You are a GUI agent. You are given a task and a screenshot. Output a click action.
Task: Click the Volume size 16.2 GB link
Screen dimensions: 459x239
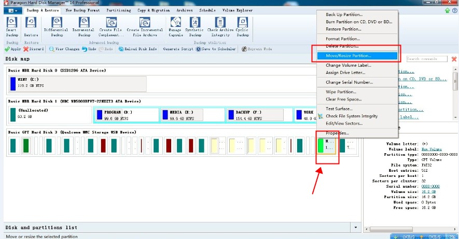point(428,192)
